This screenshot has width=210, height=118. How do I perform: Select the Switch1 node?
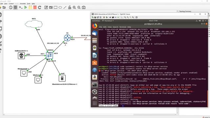[50, 55]
